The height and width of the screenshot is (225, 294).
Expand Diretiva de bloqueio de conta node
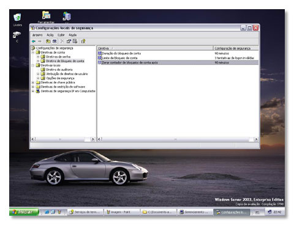click(38, 61)
